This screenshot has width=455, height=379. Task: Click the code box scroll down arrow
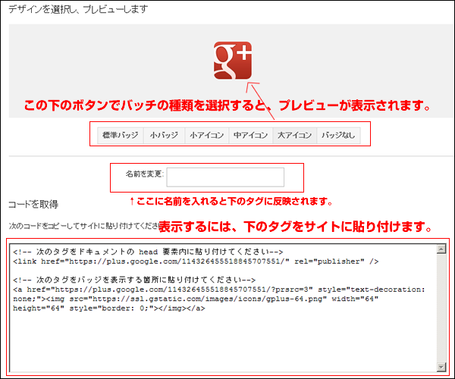click(x=441, y=367)
